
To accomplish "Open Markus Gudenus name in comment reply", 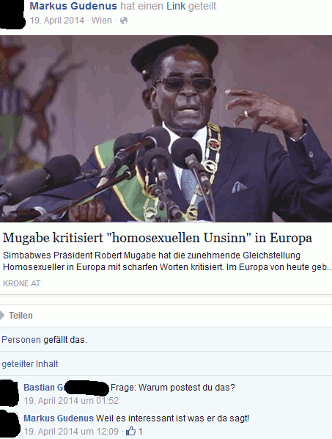I will click(59, 418).
